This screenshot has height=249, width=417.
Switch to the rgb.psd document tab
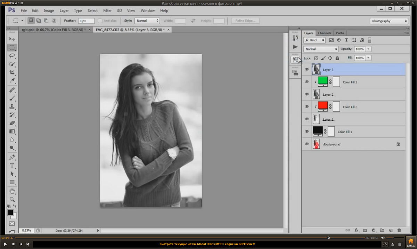(x=53, y=30)
